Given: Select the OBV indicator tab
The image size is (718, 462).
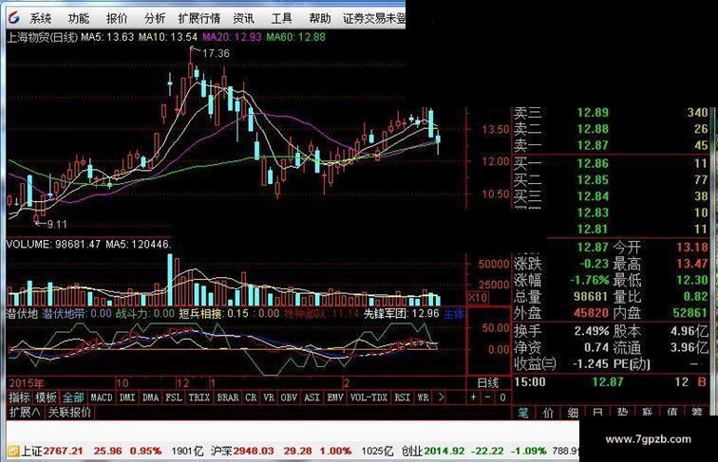Looking at the screenshot, I should [x=289, y=397].
